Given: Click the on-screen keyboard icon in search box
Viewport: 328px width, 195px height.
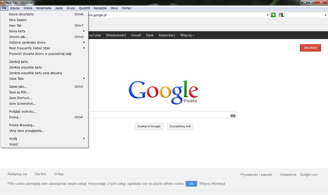Looking at the screenshot, I should tap(233, 116).
